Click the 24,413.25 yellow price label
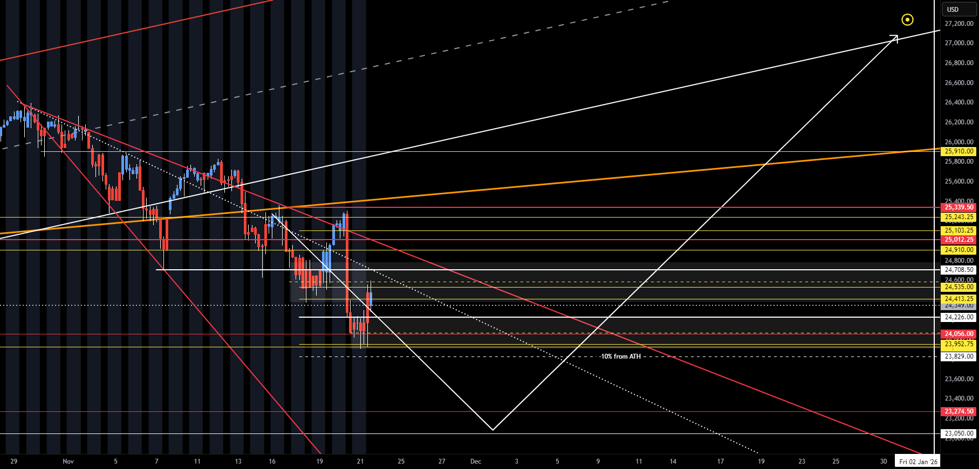 (959, 299)
